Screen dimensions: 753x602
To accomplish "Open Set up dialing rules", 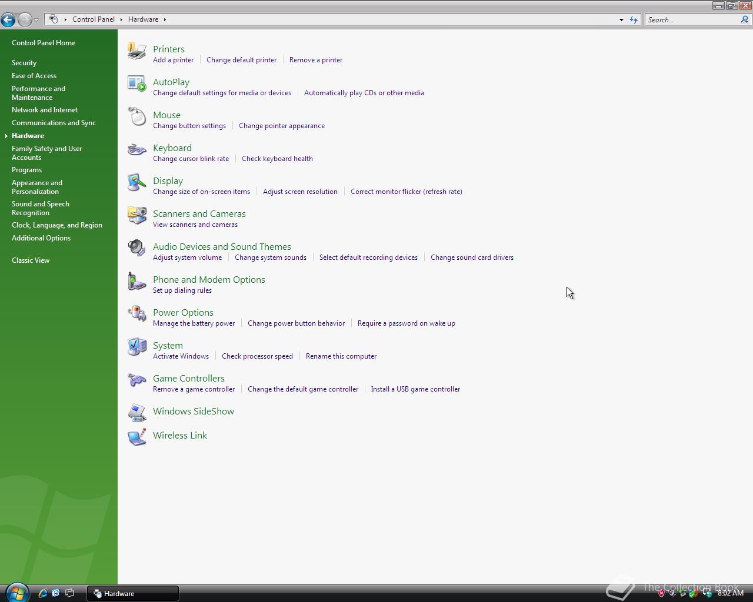I will [182, 290].
